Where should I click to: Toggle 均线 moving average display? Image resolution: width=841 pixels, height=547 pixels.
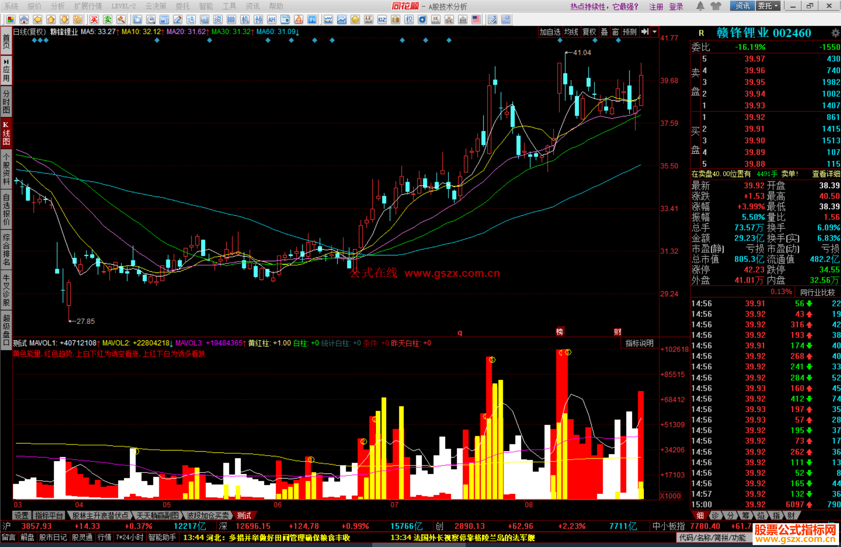[571, 32]
